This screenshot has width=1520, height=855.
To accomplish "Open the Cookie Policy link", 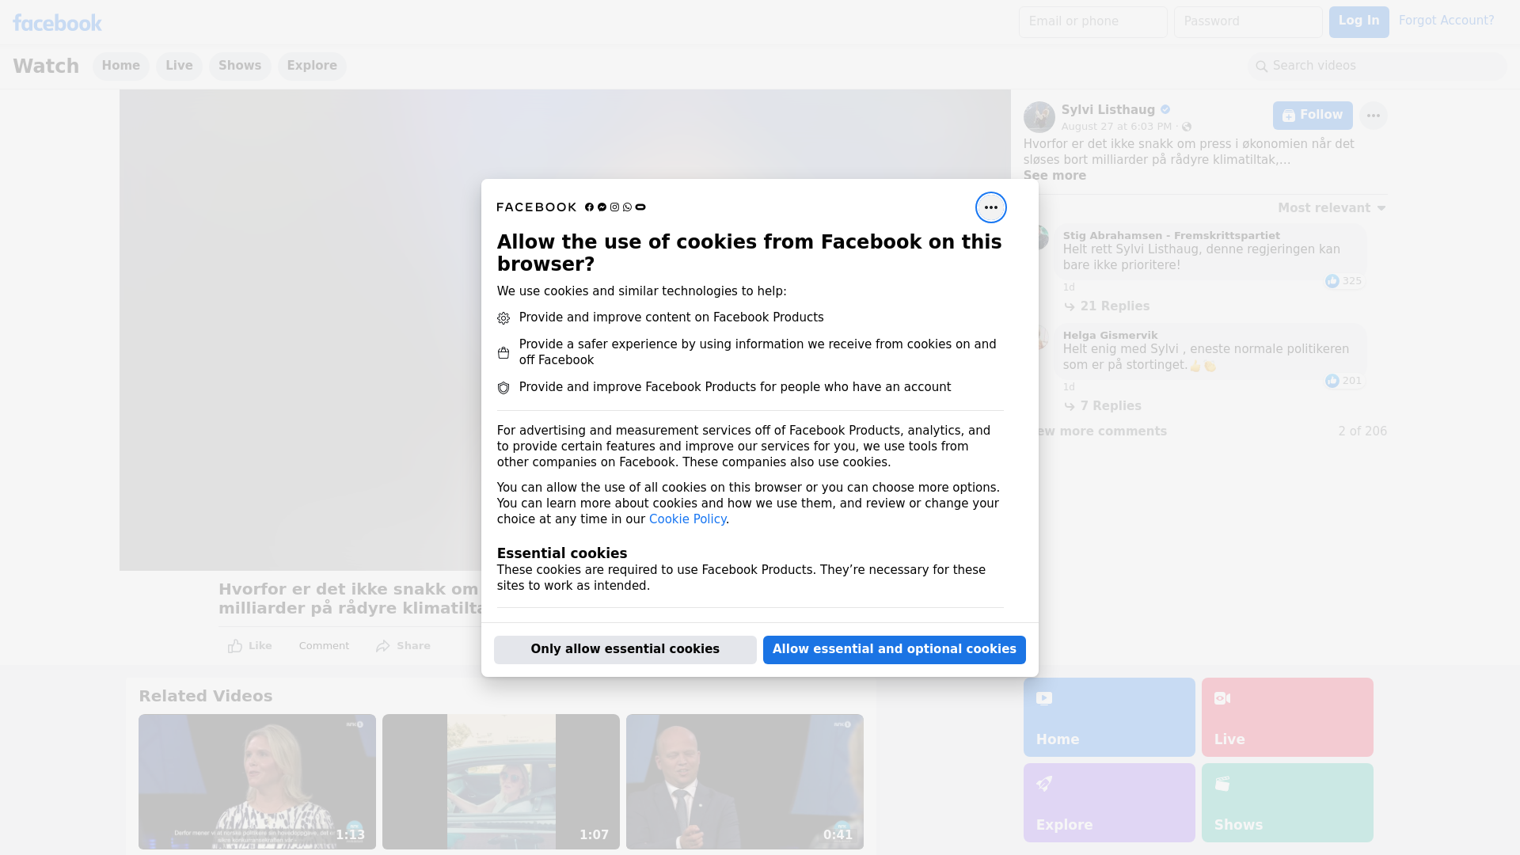I will click(687, 519).
